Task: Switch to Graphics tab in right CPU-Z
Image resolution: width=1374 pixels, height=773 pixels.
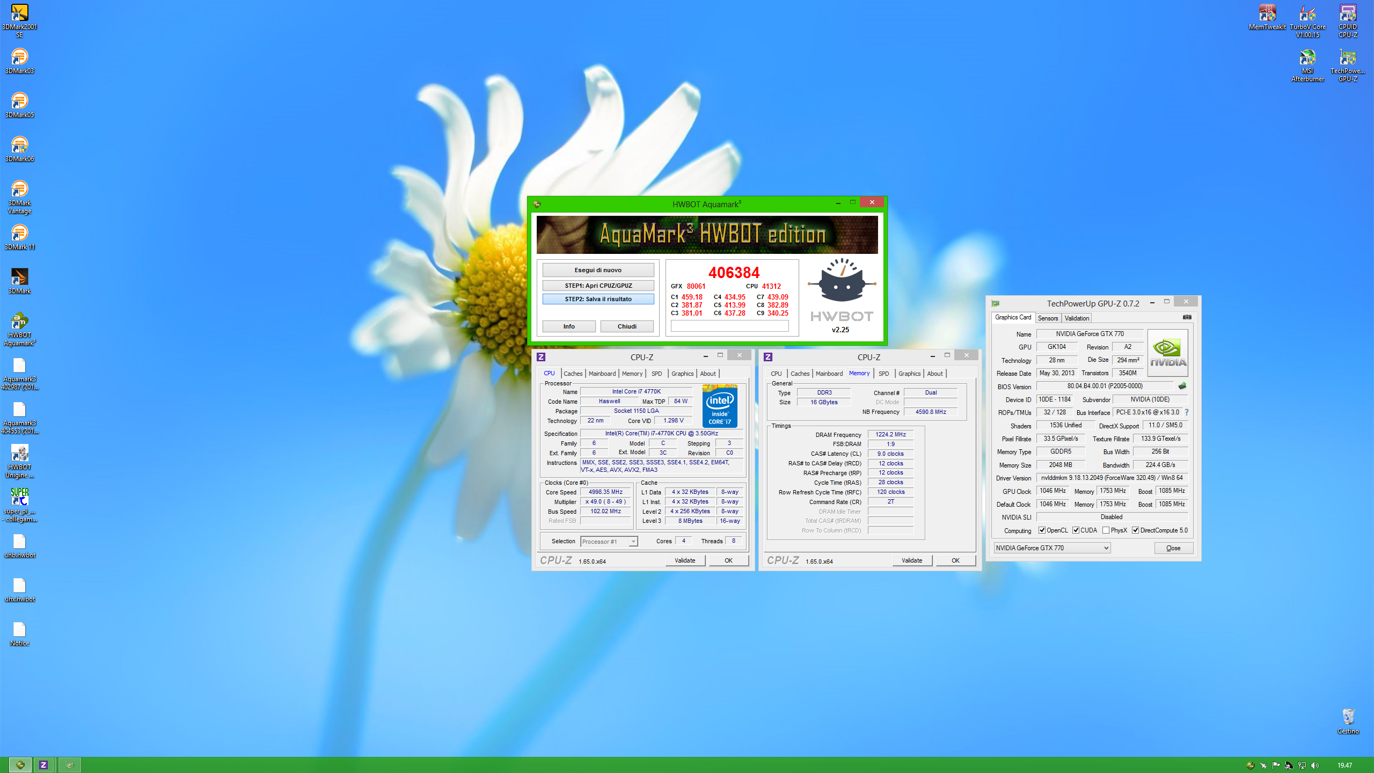Action: [x=909, y=374]
